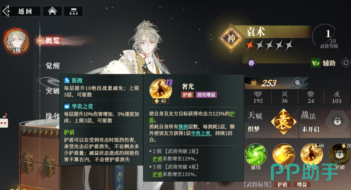Image resolution: width=351 pixels, height=190 pixels.
Task: Open the 觉醒 tab
Action: pos(53,66)
